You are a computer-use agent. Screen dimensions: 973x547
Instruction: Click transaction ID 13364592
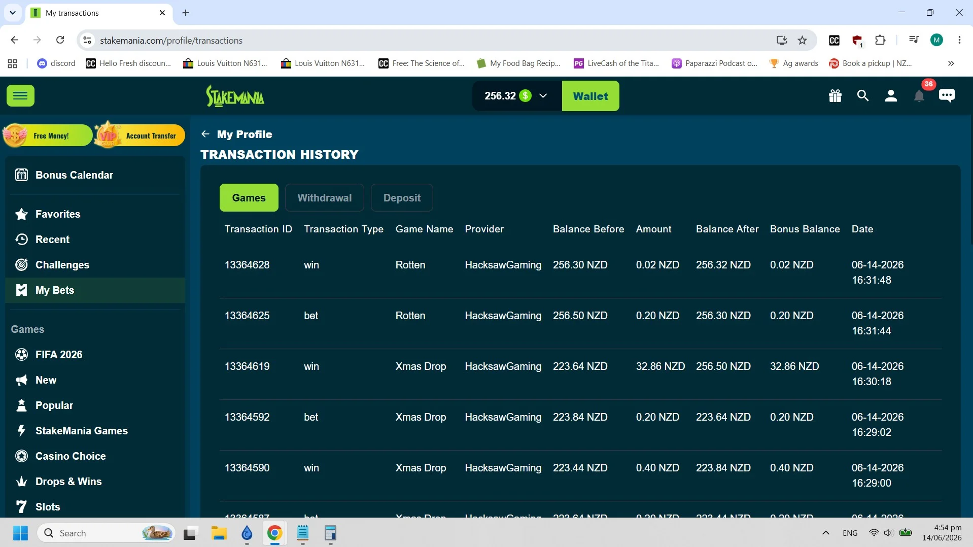(x=247, y=417)
